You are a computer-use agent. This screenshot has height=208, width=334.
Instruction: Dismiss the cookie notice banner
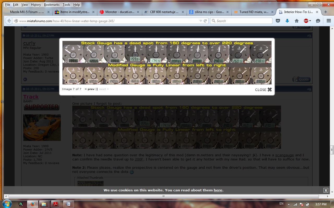pos(326,190)
